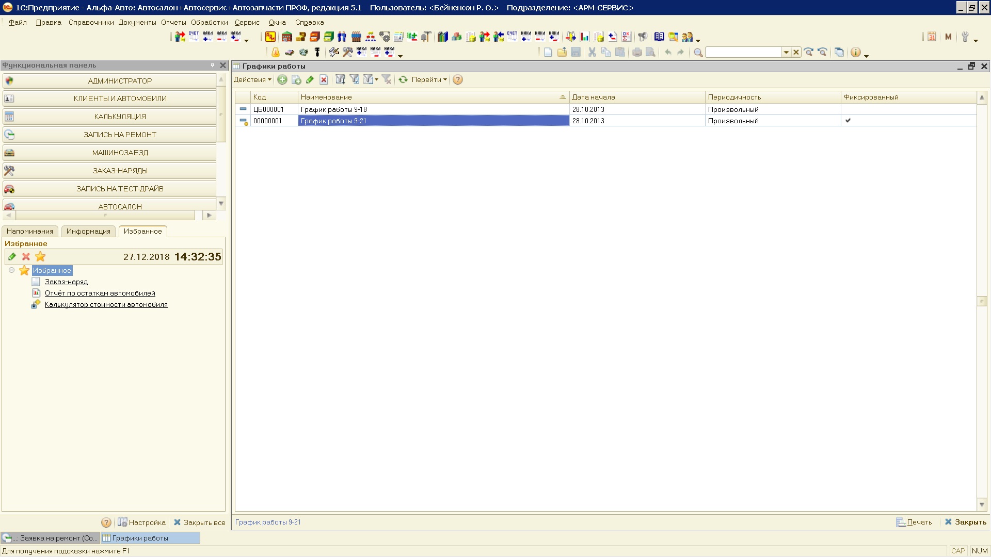Add a new work schedule entry
This screenshot has width=991, height=557.
[282, 79]
